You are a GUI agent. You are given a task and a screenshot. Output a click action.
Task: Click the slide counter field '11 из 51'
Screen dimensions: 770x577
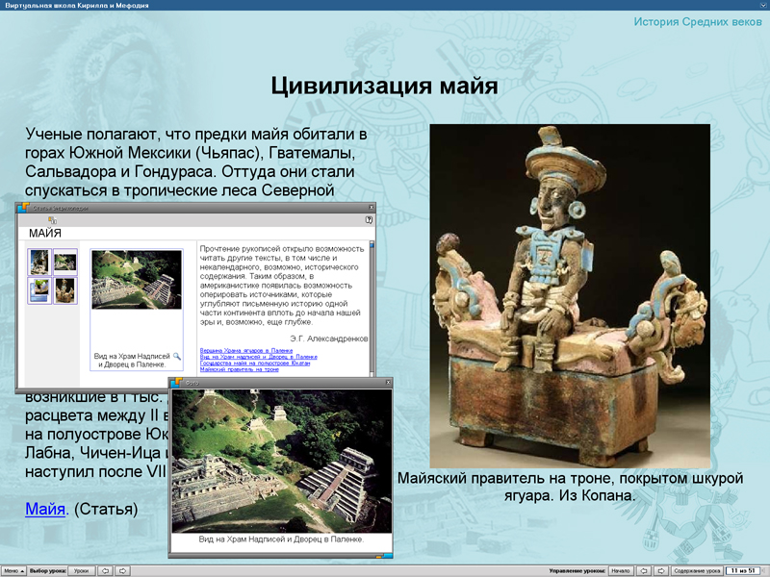[x=743, y=570]
